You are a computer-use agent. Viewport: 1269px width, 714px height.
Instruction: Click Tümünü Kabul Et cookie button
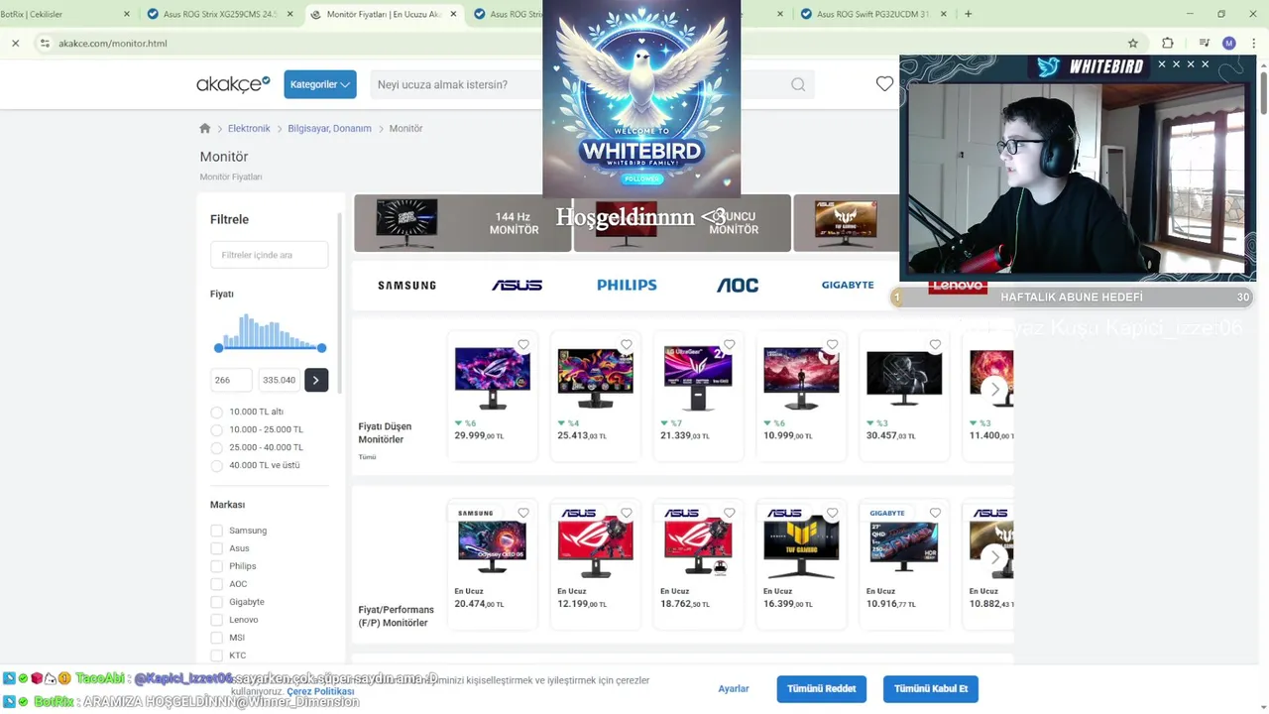click(x=931, y=688)
